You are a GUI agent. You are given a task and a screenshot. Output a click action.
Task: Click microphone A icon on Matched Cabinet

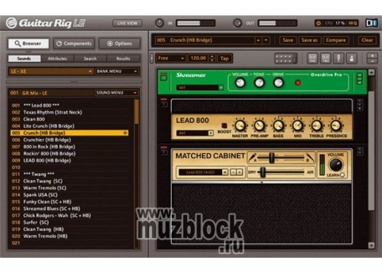point(252,157)
